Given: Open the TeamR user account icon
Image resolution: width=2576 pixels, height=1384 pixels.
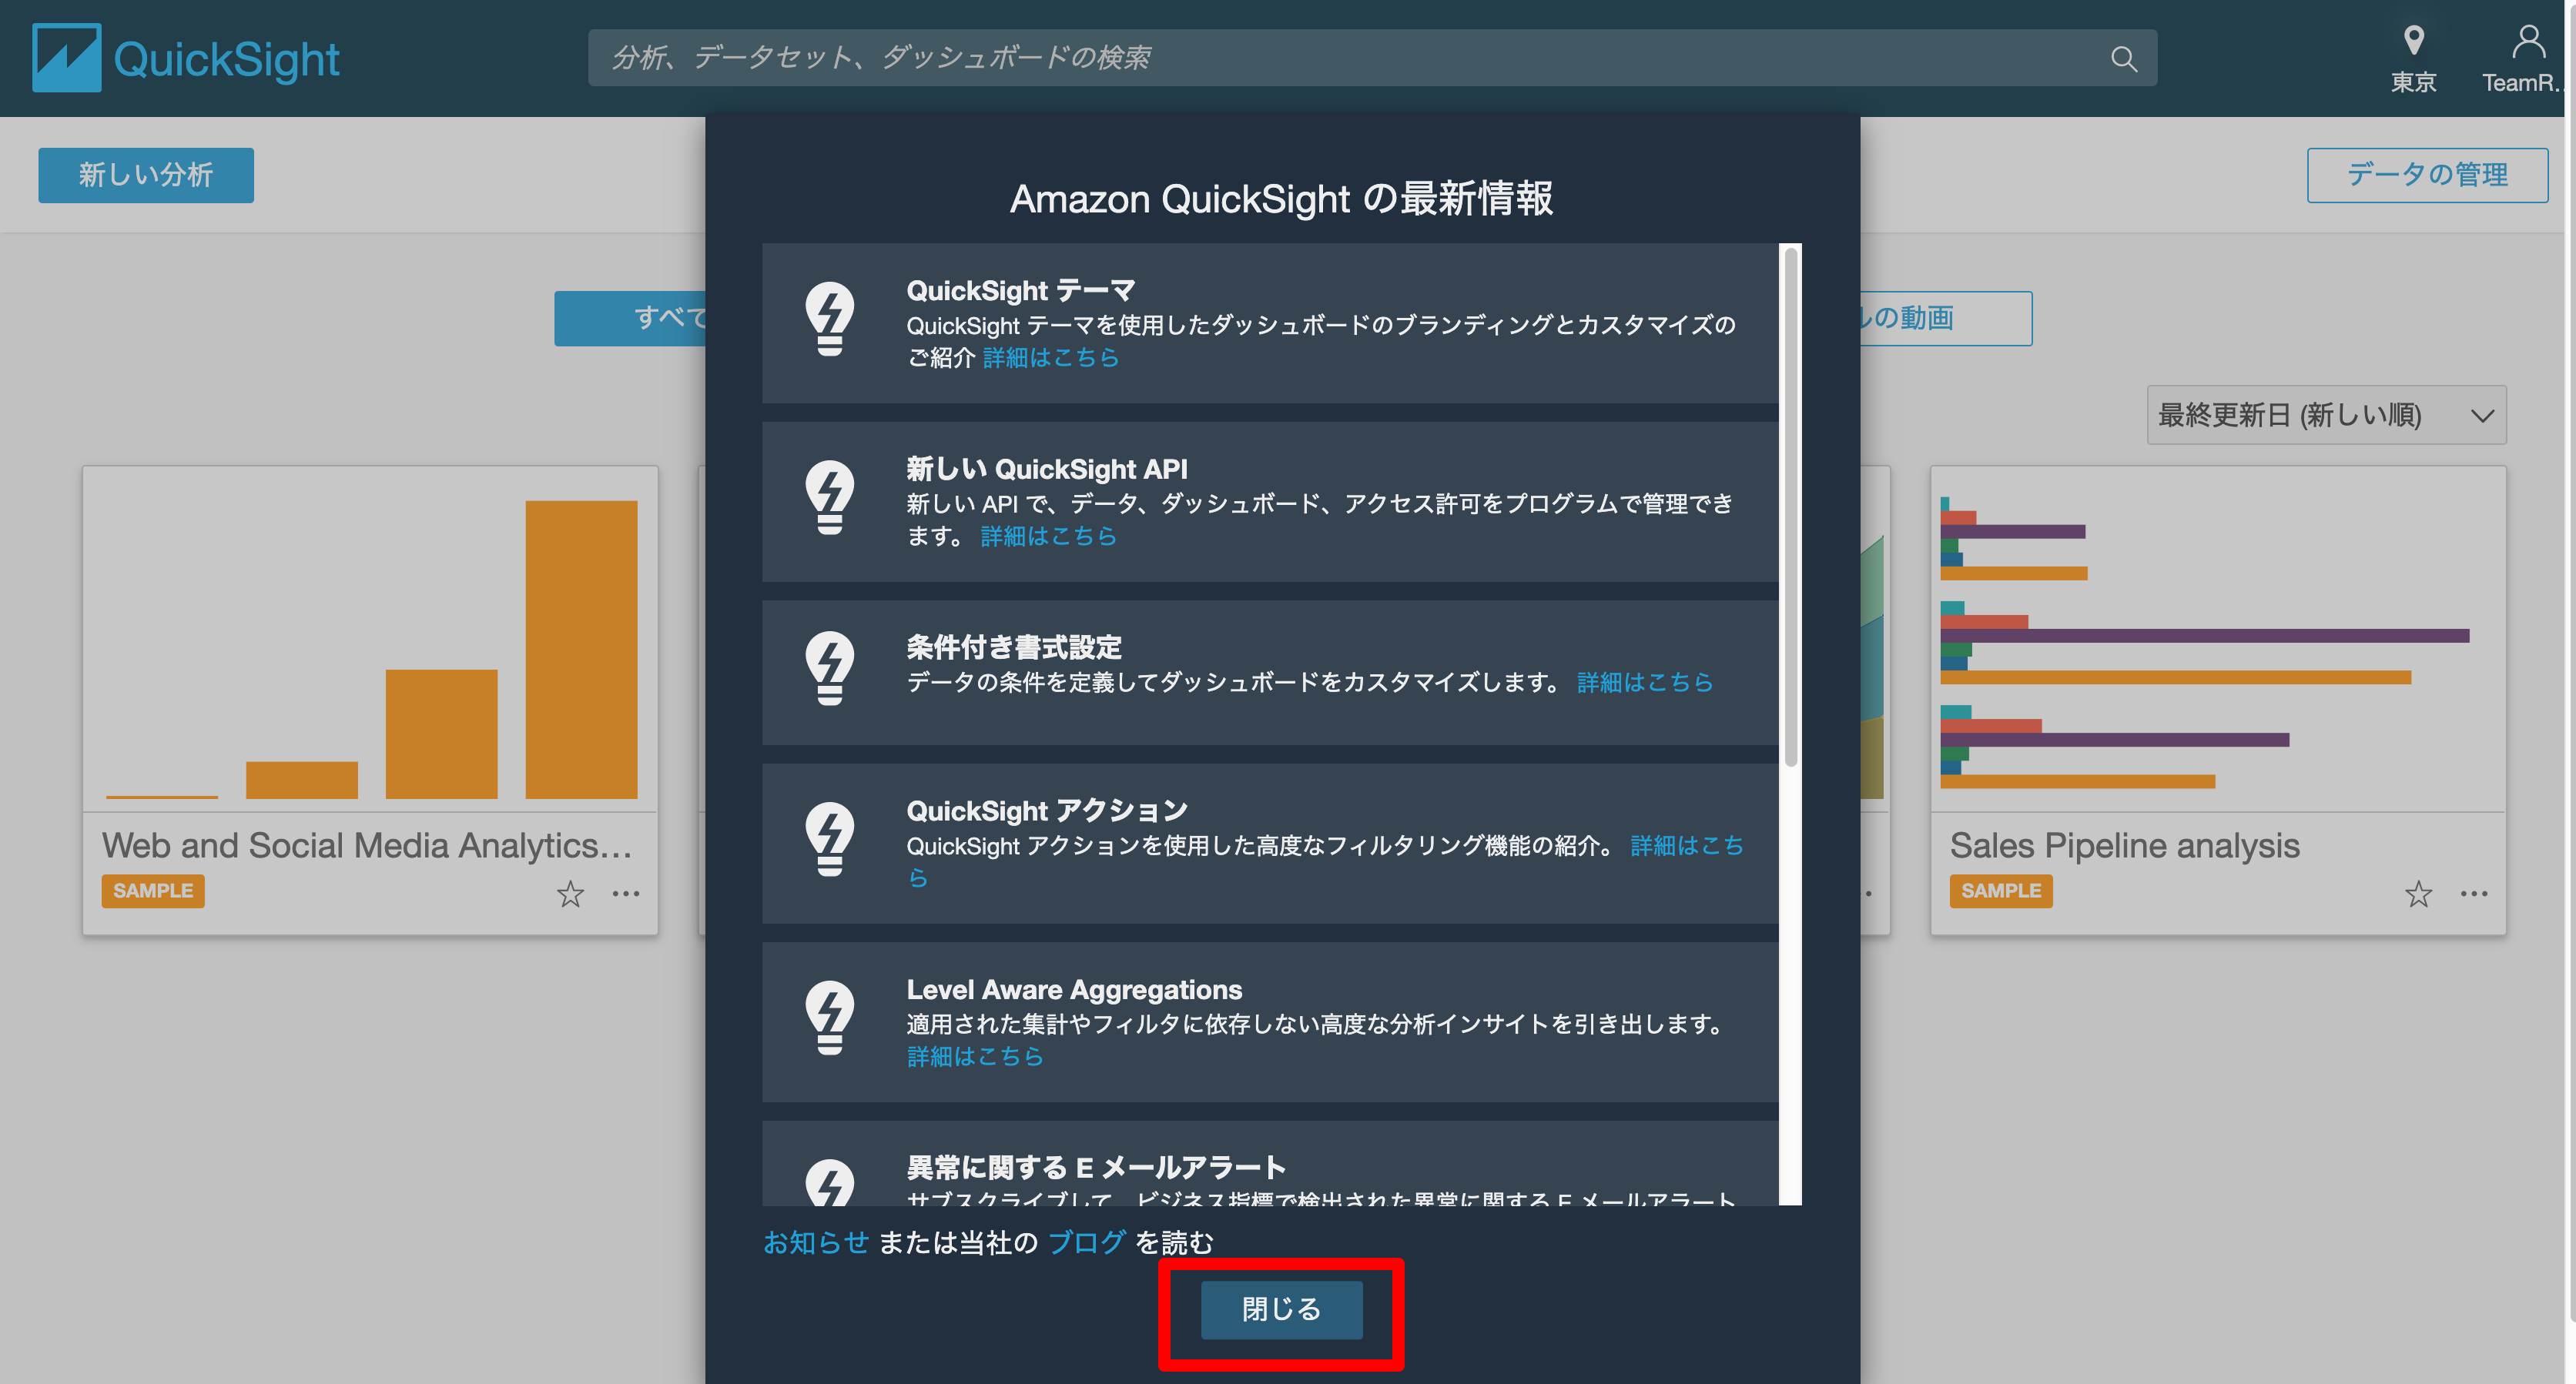Looking at the screenshot, I should tap(2528, 41).
